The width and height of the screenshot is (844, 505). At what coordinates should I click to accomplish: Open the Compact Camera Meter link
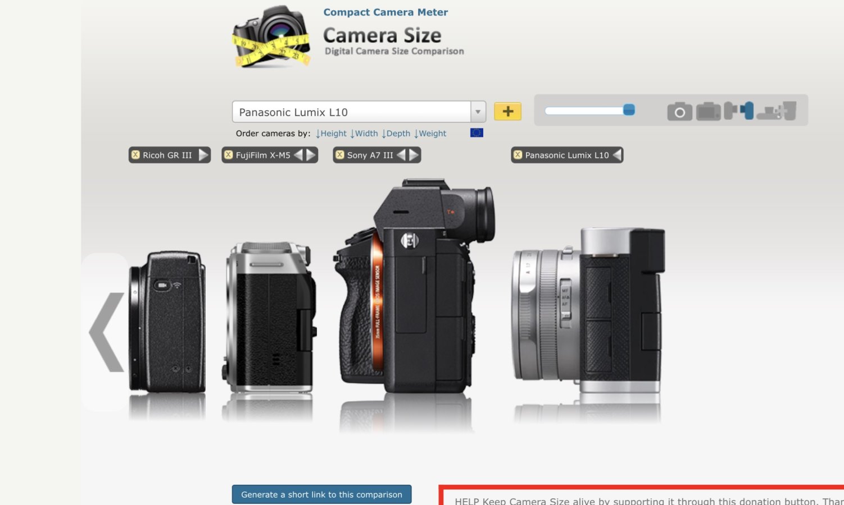385,12
